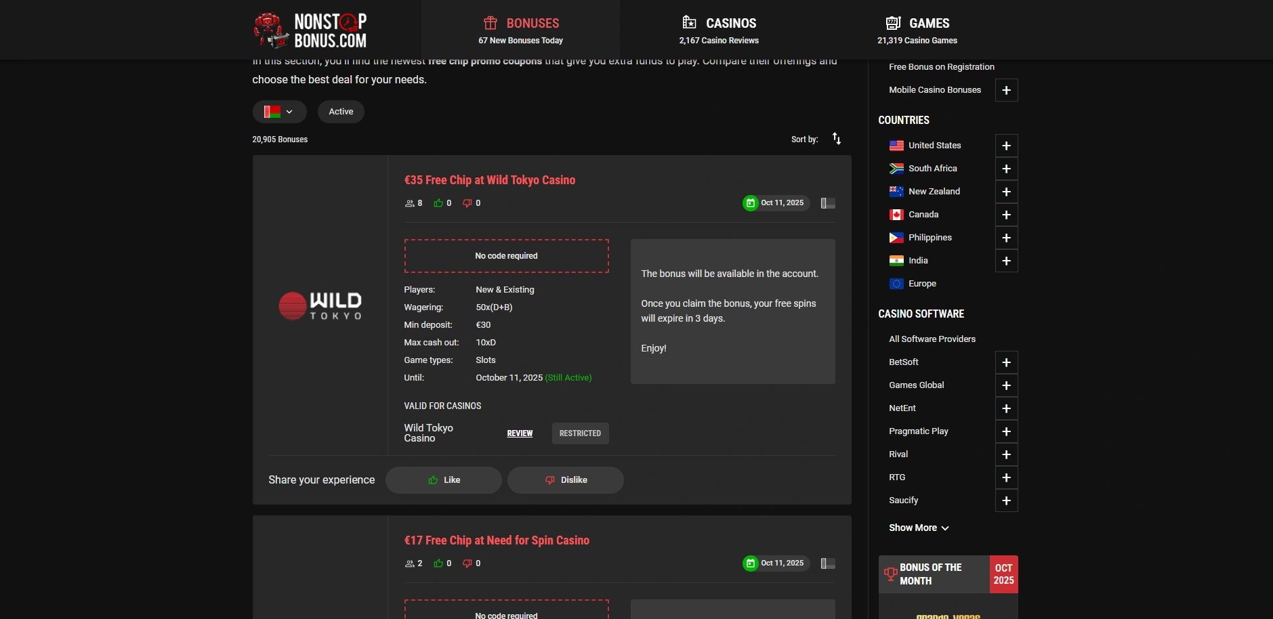
Task: Expand the Canada plus button
Action: [x=1007, y=215]
